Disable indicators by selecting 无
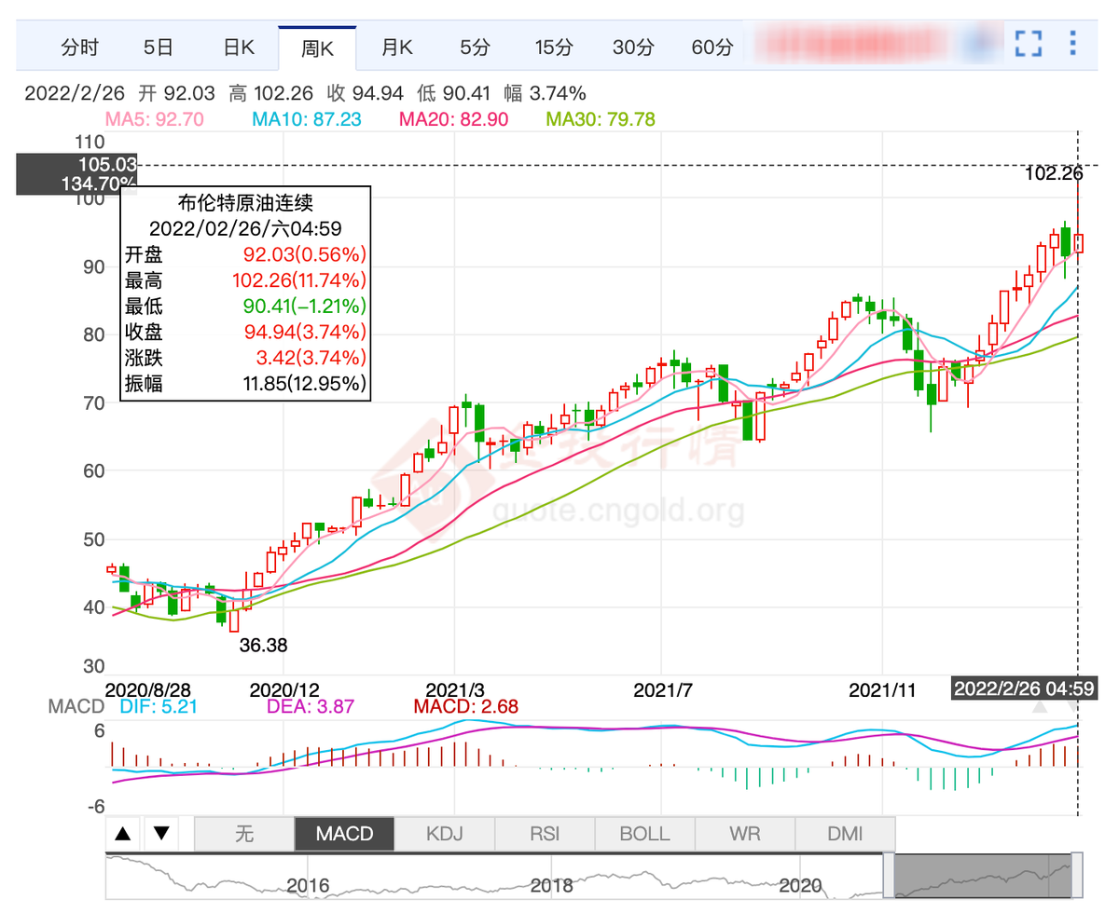1119x913 pixels. click(x=244, y=833)
